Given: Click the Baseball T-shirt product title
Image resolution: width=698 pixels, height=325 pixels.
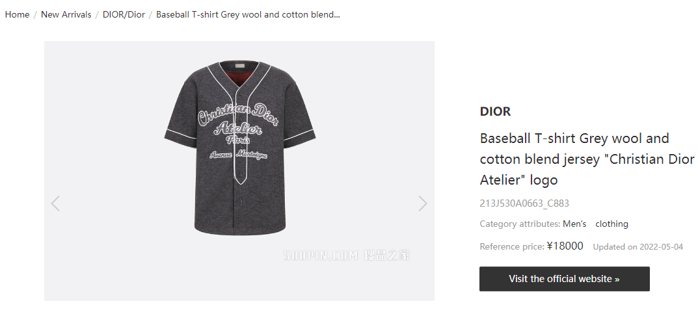Looking at the screenshot, I should click(x=587, y=159).
